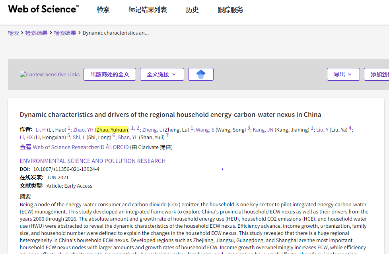Click the 检索结果 breadcrumb link after 检索
Viewport: 389px width, 254px height.
[x=36, y=33]
